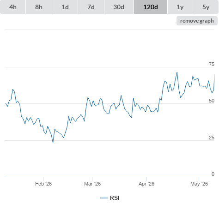Click the active 120d tab
This screenshot has width=219, height=210.
click(x=151, y=7)
